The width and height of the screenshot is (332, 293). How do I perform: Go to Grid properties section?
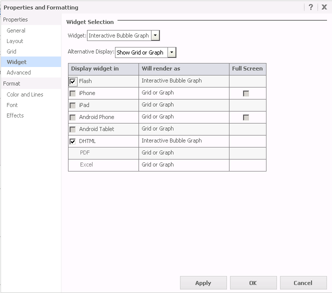point(31,51)
